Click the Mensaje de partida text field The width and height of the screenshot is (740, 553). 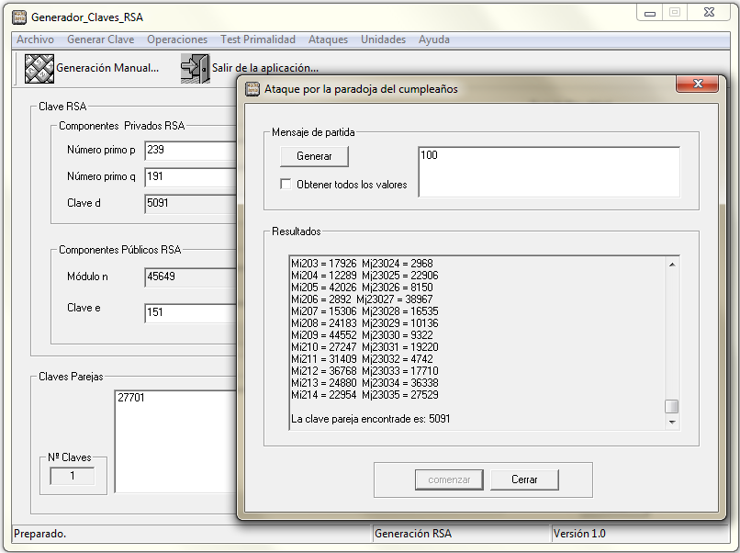point(547,171)
